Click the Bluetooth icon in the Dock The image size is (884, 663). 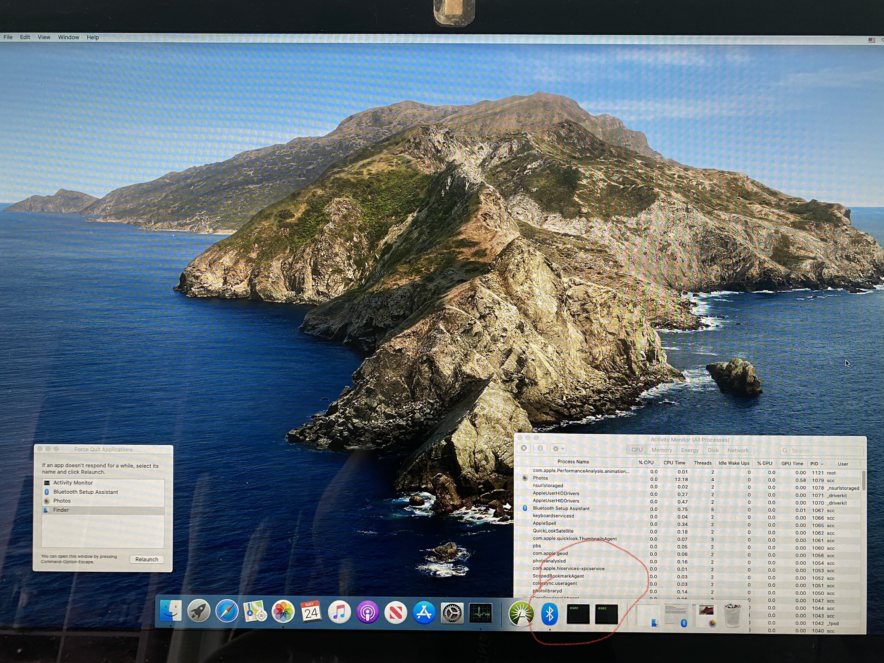pos(549,614)
